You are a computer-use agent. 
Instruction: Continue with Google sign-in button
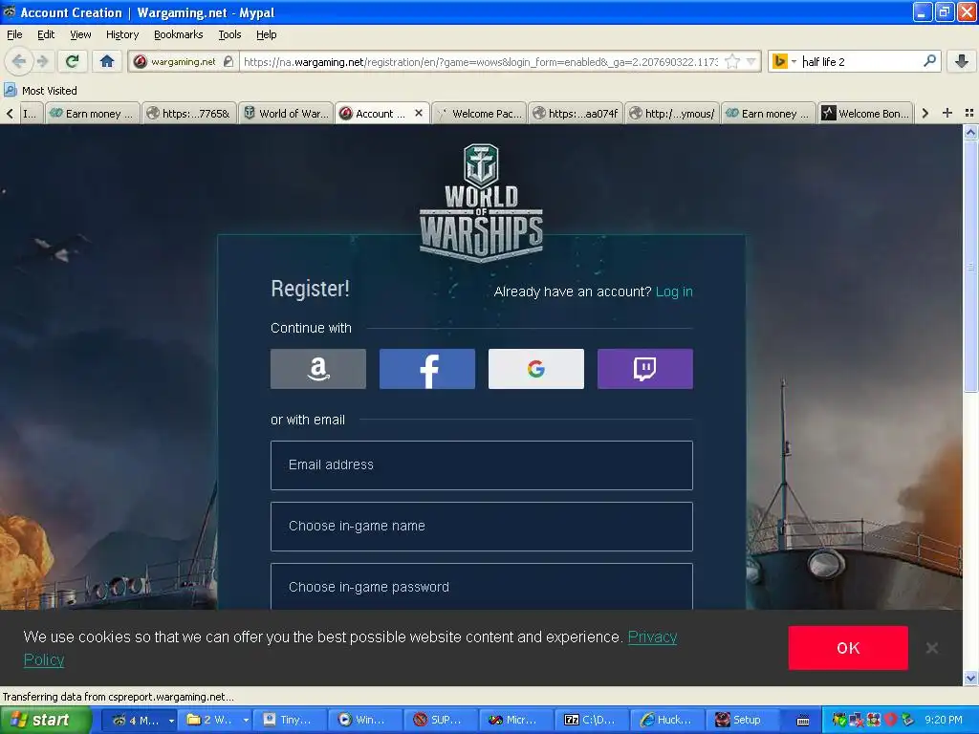[x=536, y=369]
